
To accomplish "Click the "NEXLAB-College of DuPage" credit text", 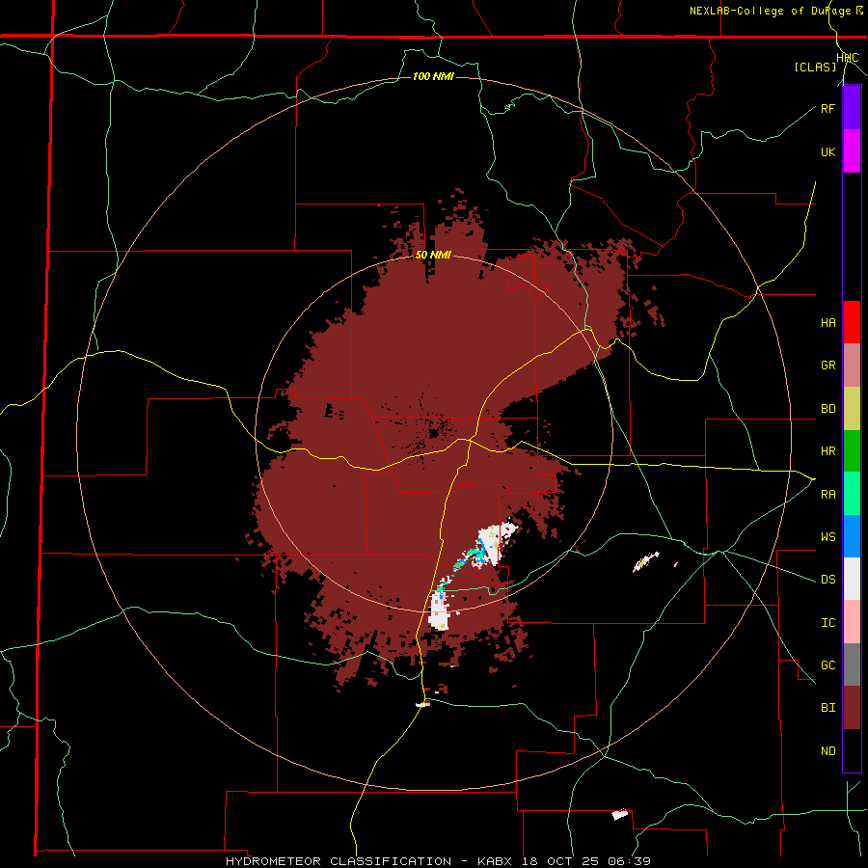I will click(771, 11).
